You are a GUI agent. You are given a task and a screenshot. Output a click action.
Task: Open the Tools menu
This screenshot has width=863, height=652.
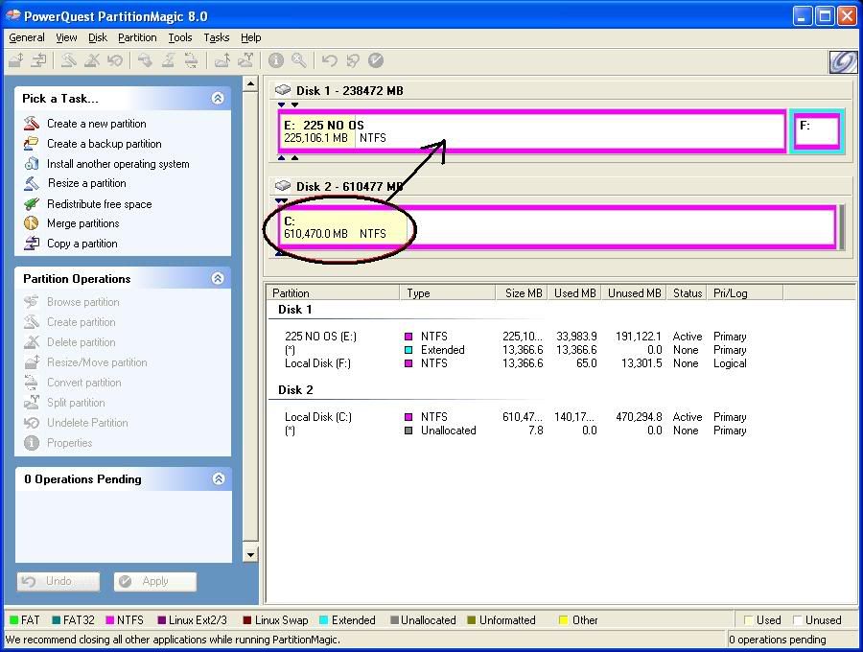tap(180, 37)
